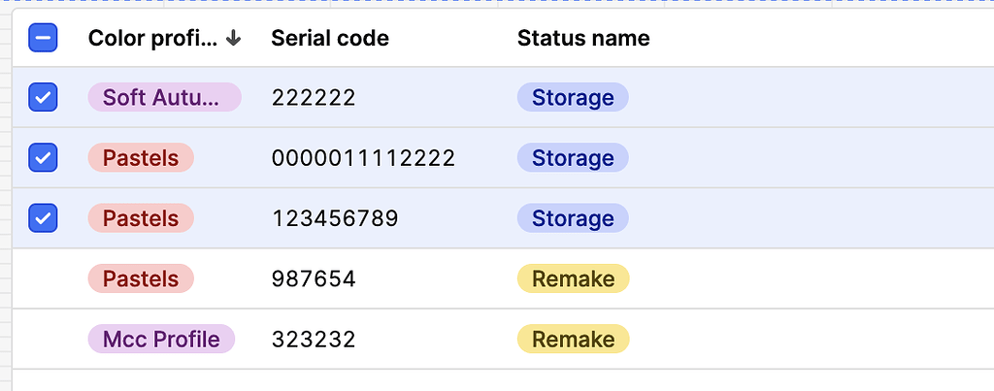Image resolution: width=994 pixels, height=391 pixels.
Task: Click the Status name column header
Action: (583, 38)
